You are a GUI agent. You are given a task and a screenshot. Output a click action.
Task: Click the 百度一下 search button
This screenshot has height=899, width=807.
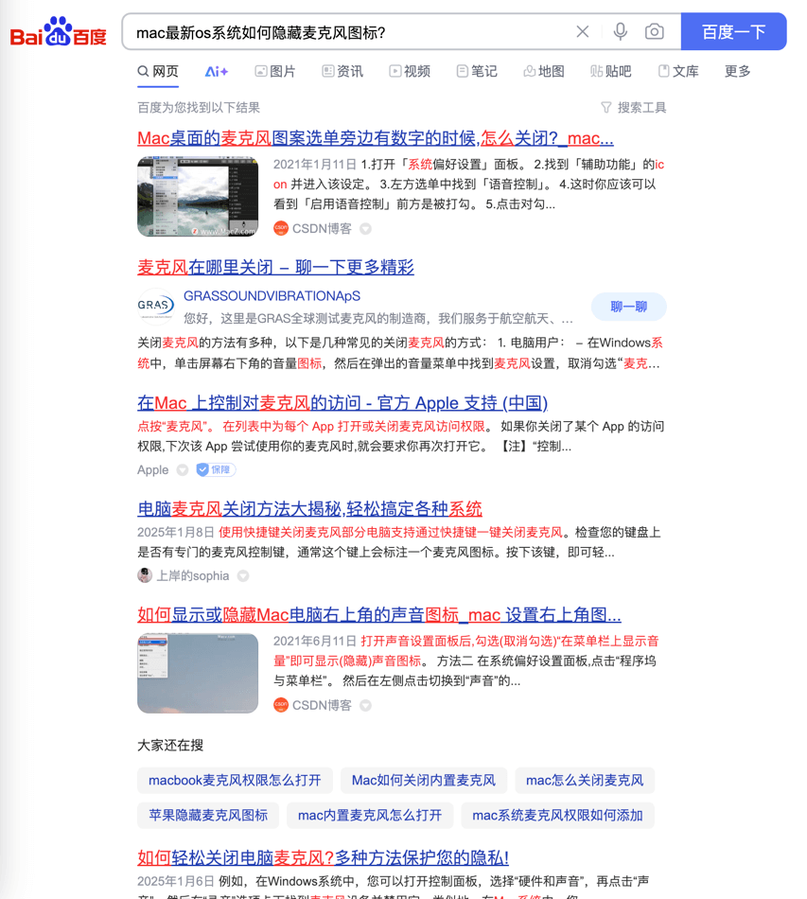tap(733, 31)
